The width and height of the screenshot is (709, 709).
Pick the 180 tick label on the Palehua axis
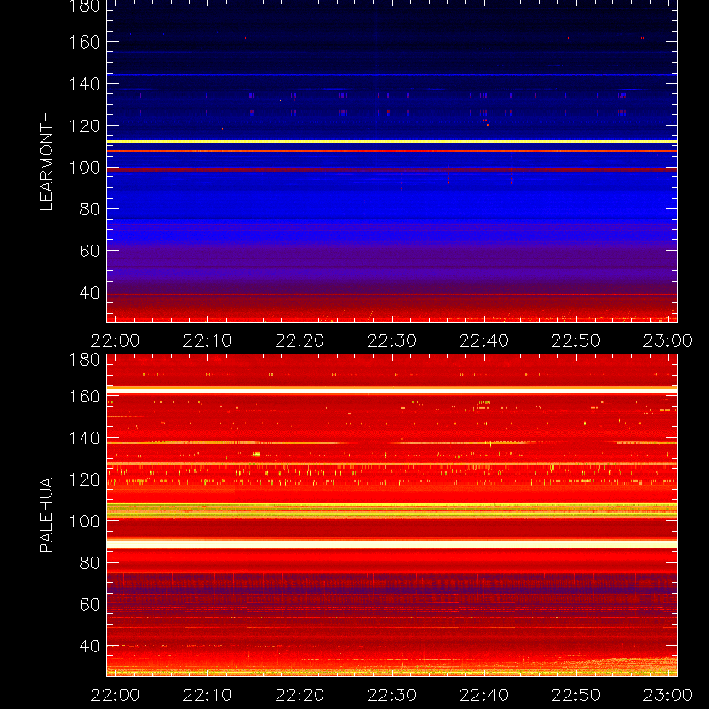click(84, 360)
